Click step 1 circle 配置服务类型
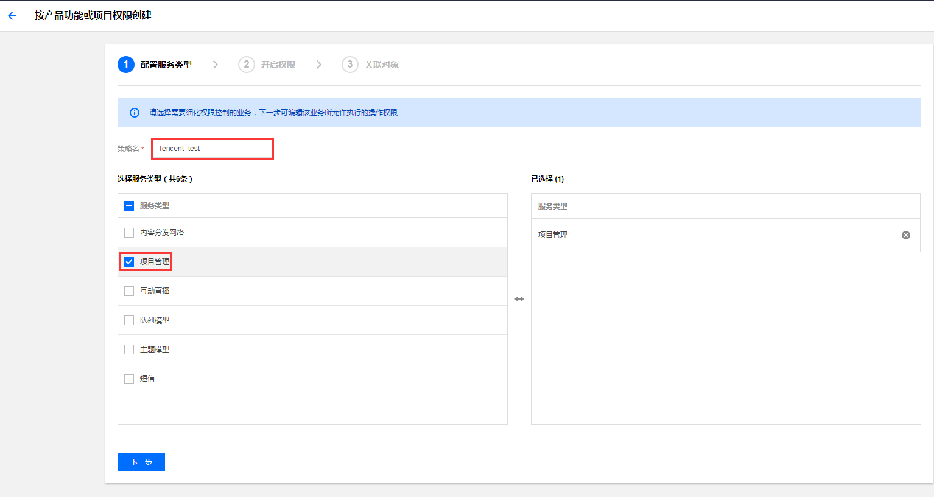Viewport: 934px width, 497px height. [x=126, y=65]
